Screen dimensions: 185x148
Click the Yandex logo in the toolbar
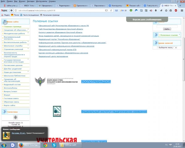(x=4, y=10)
